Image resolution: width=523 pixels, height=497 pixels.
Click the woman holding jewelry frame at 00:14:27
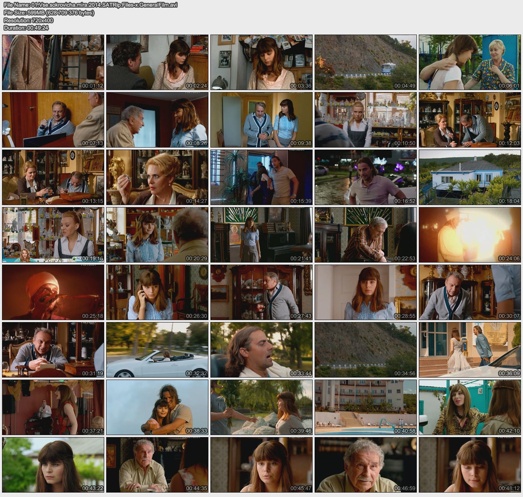157,177
